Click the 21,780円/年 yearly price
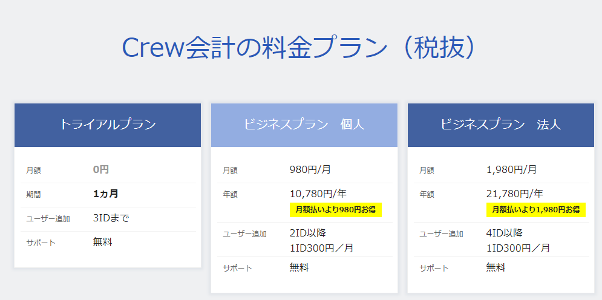 coord(515,194)
